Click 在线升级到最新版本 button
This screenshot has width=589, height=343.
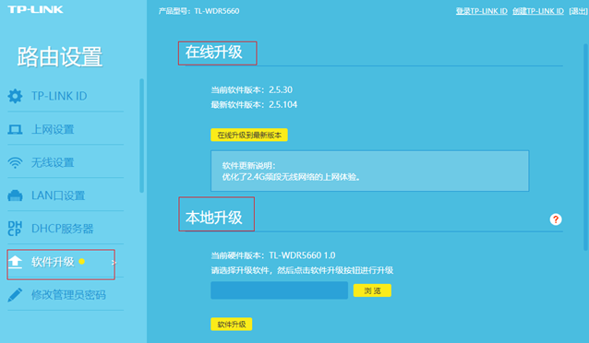[249, 136]
